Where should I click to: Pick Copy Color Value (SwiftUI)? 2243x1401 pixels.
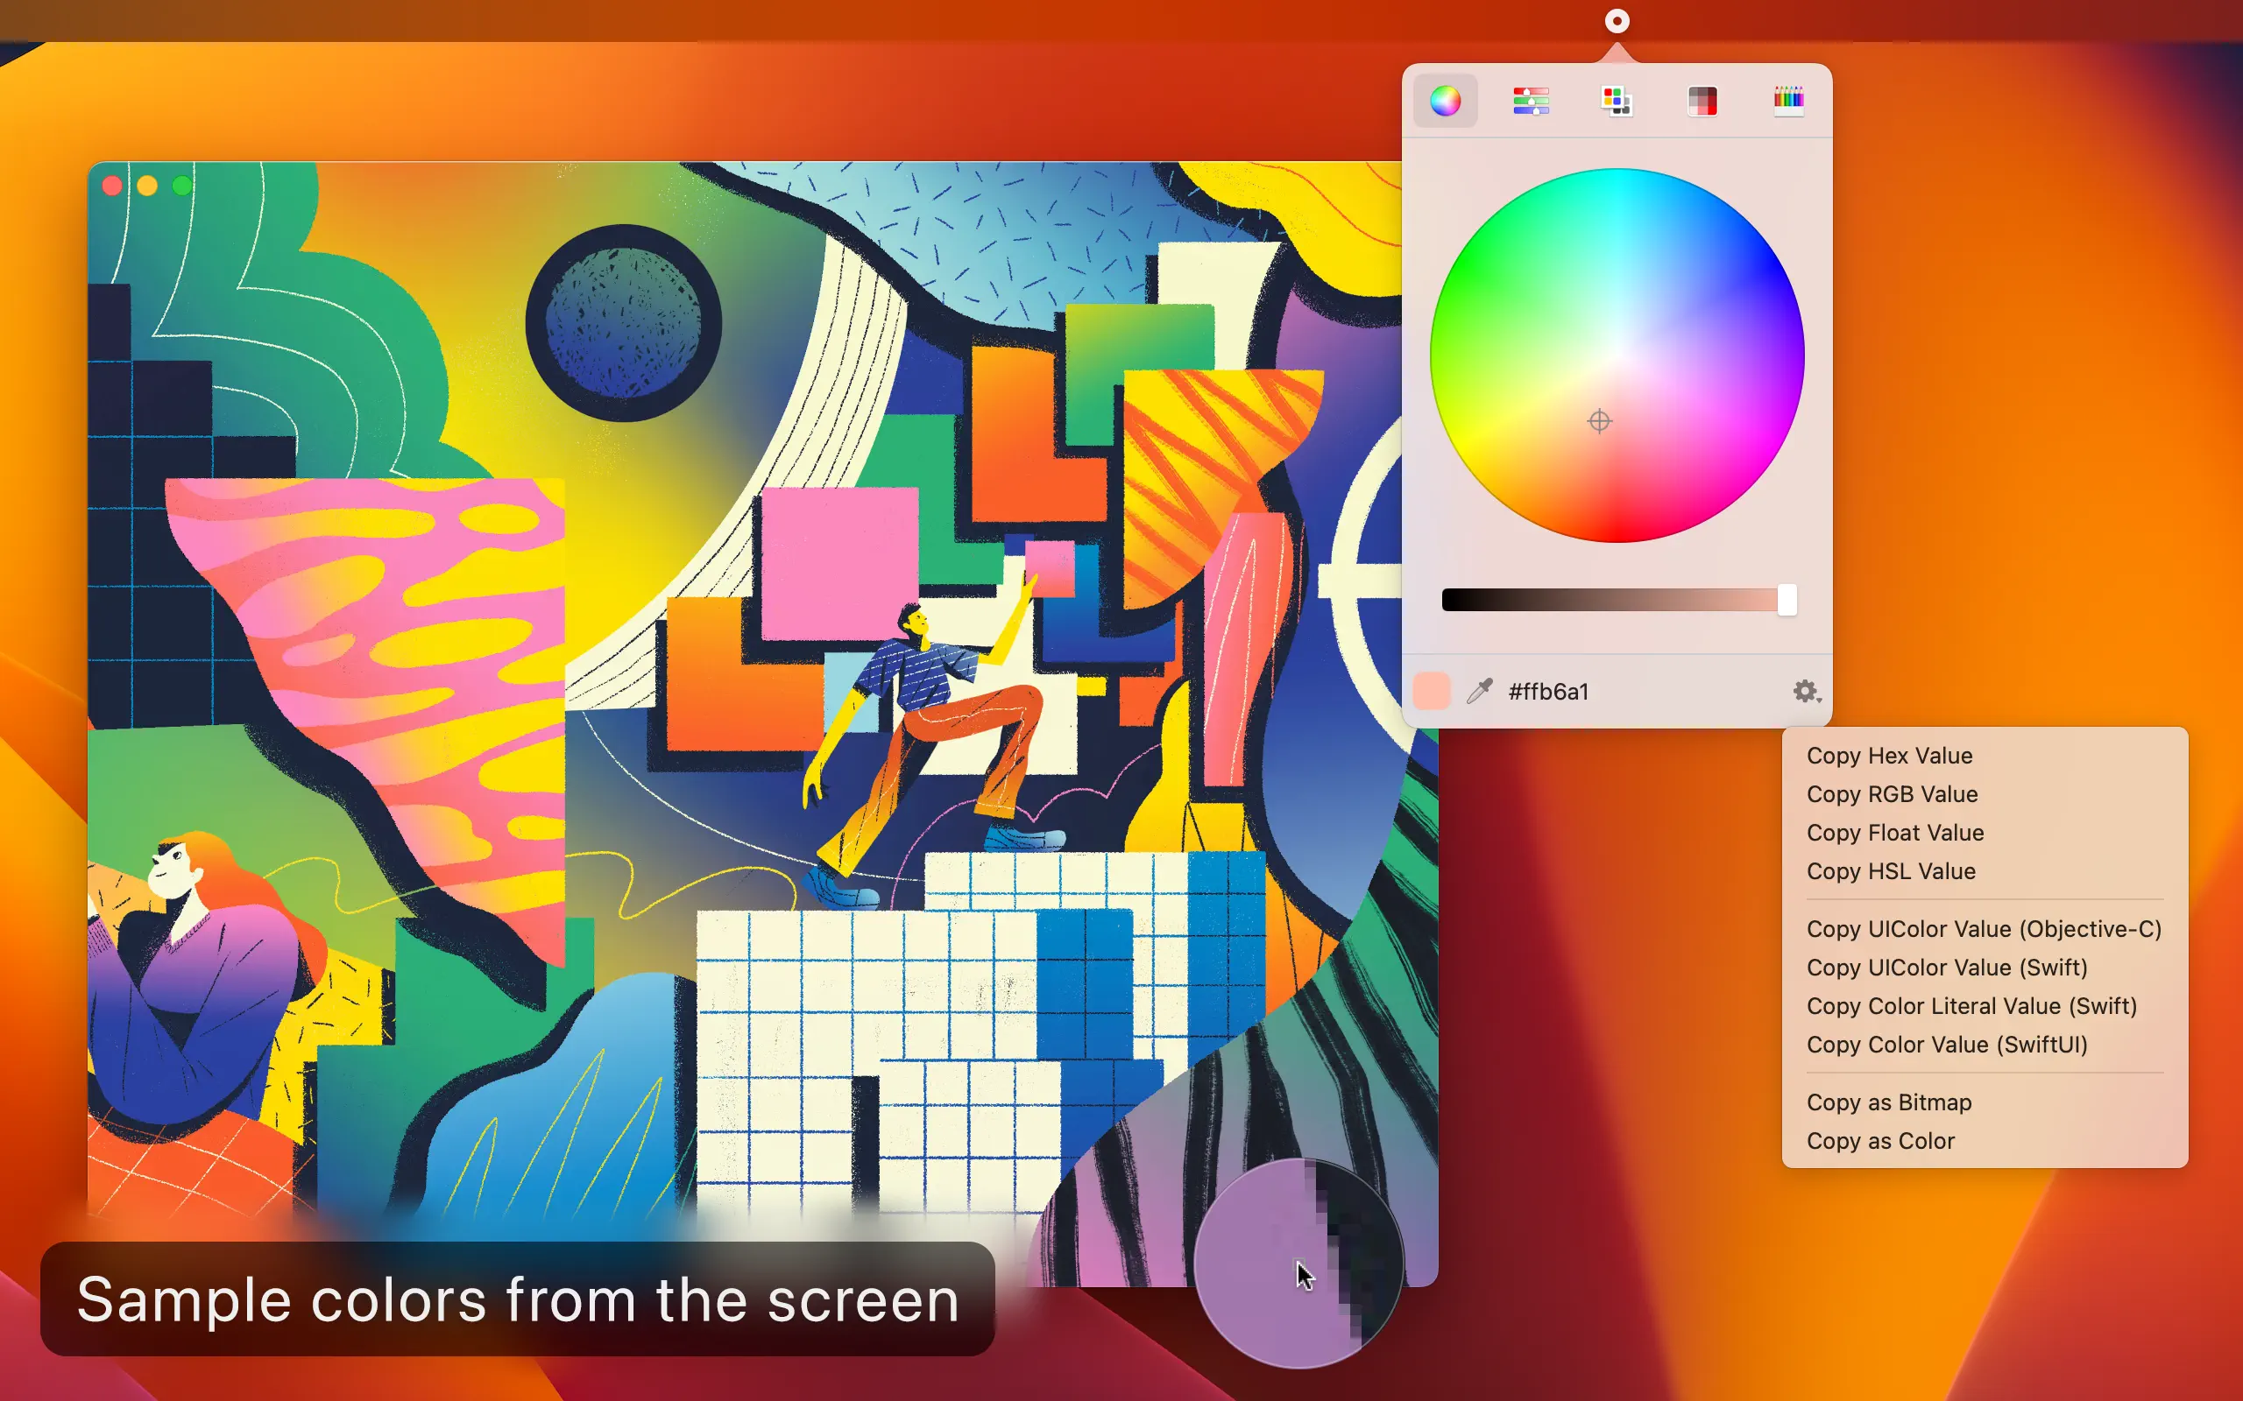tap(1946, 1045)
